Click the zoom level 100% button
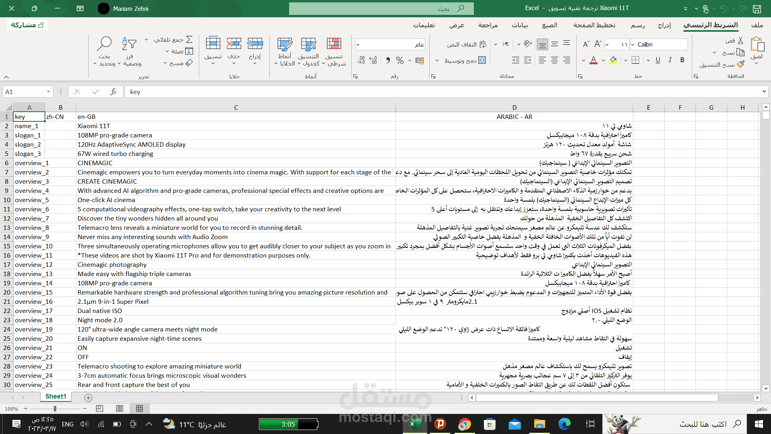Image resolution: width=771 pixels, height=434 pixels. [11, 409]
